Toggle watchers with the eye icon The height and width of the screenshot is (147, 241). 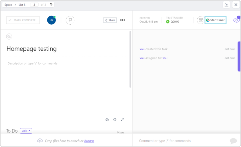(x=236, y=20)
